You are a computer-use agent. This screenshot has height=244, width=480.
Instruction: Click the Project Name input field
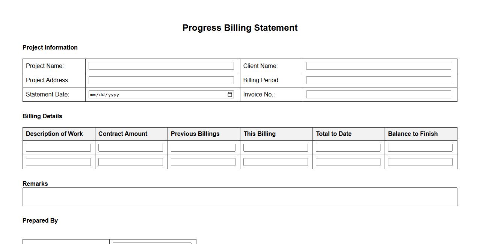pyautogui.click(x=161, y=66)
